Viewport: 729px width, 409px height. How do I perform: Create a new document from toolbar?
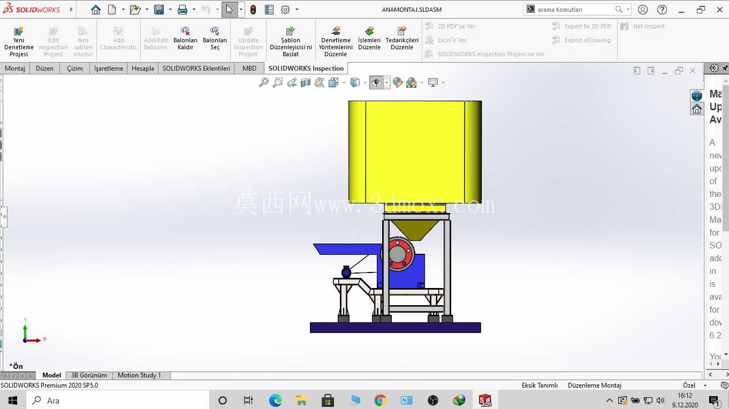click(x=112, y=10)
